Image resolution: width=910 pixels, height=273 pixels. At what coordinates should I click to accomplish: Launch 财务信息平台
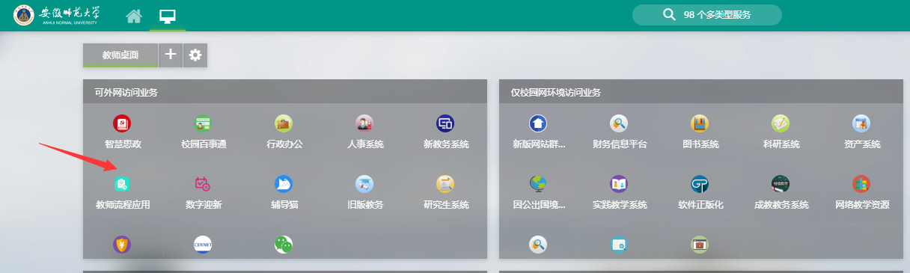click(x=620, y=131)
